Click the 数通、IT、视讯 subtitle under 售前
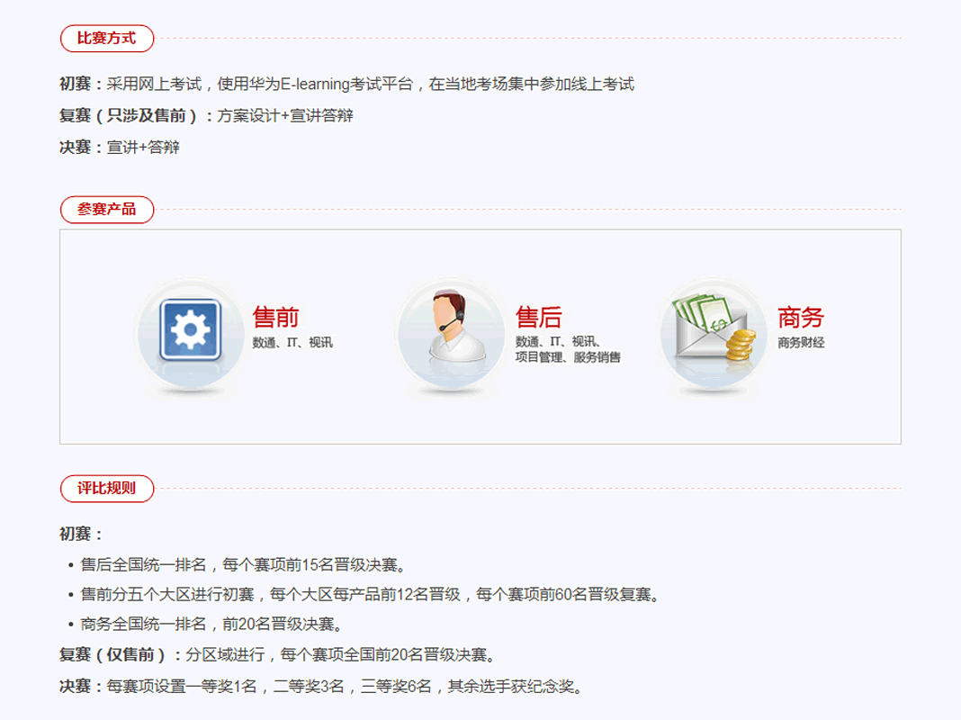Viewport: 961px width, 720px height. (292, 343)
